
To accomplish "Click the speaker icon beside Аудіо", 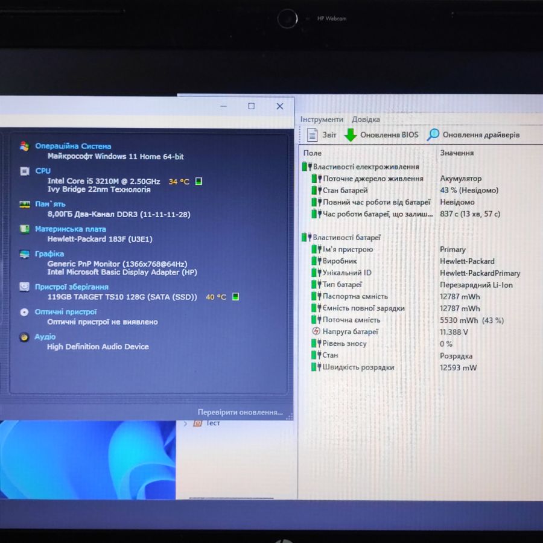I will point(24,337).
